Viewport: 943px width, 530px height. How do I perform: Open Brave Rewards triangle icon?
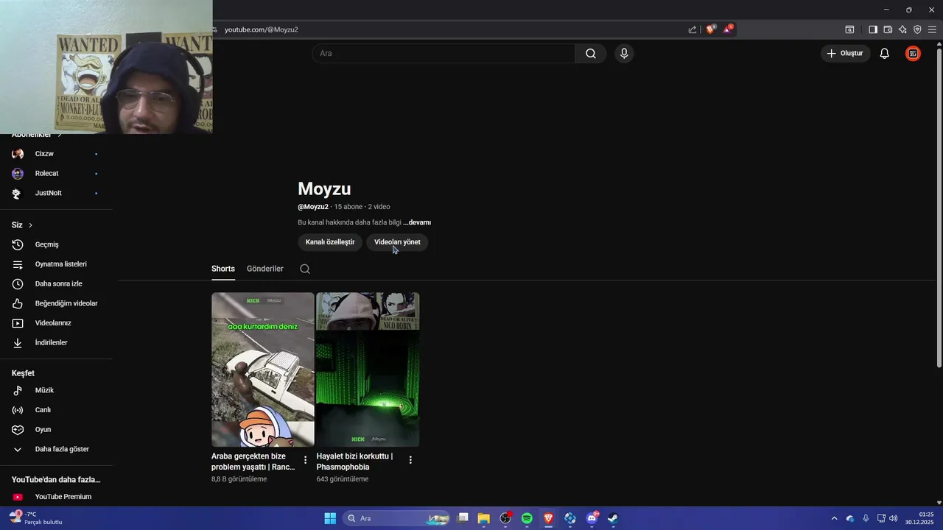[727, 29]
